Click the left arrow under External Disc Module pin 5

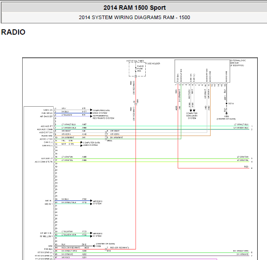coord(191,111)
